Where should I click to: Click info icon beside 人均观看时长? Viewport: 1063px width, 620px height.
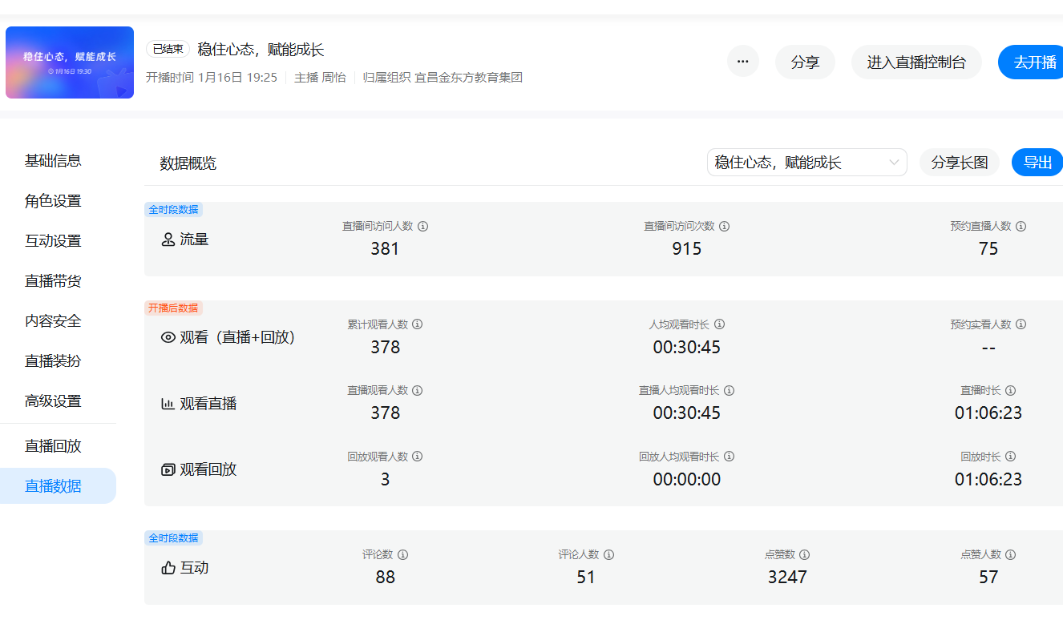tap(720, 324)
